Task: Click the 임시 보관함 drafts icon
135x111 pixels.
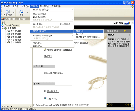Action: 8,42
